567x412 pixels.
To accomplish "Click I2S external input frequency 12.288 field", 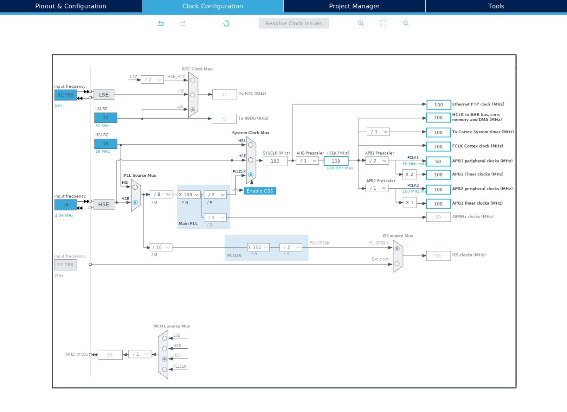I will (66, 265).
